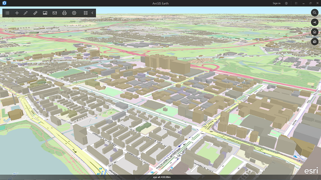Click the Add data plus icon
Image resolution: width=321 pixels, height=180 pixels.
(x=17, y=13)
